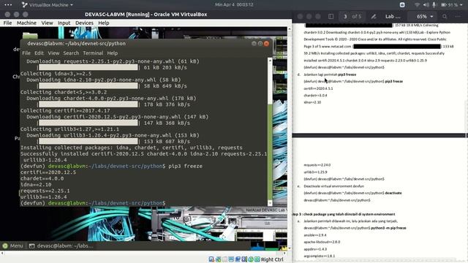Click the folder icon on VM desktop
The image size is (468, 263).
pyautogui.click(x=30, y=36)
